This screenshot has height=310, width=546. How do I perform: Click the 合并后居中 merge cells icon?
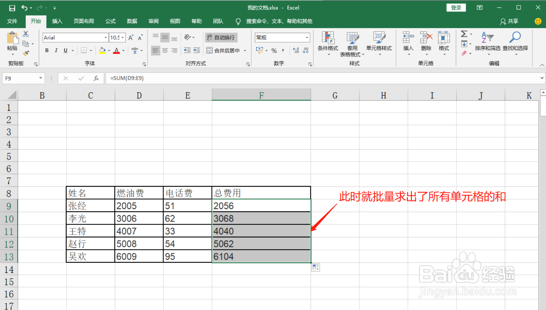209,50
